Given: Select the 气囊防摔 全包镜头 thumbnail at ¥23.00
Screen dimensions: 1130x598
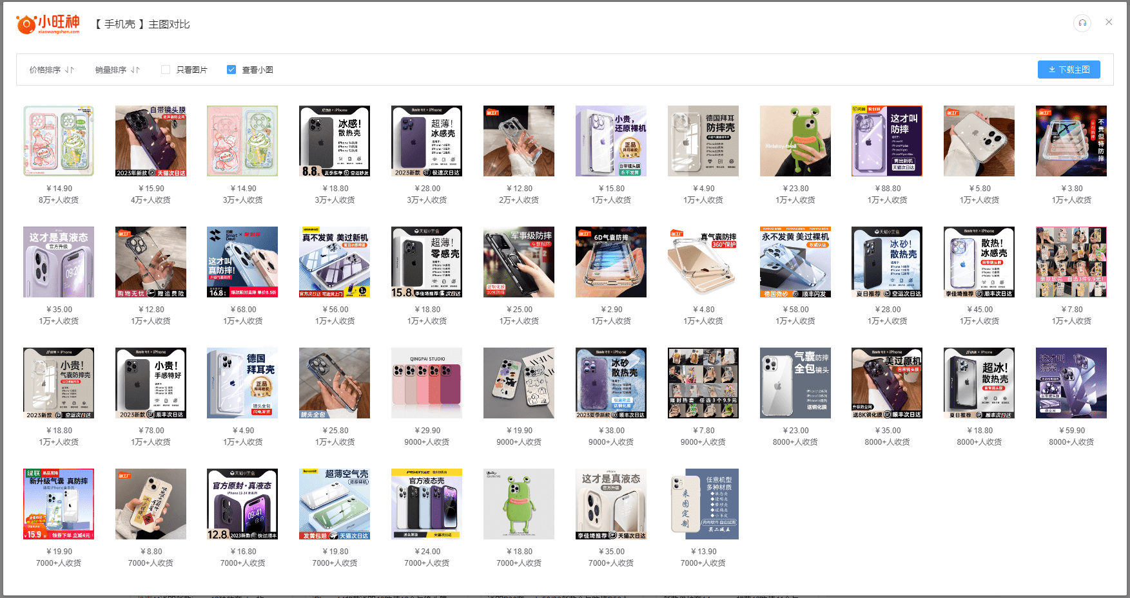Looking at the screenshot, I should point(795,383).
